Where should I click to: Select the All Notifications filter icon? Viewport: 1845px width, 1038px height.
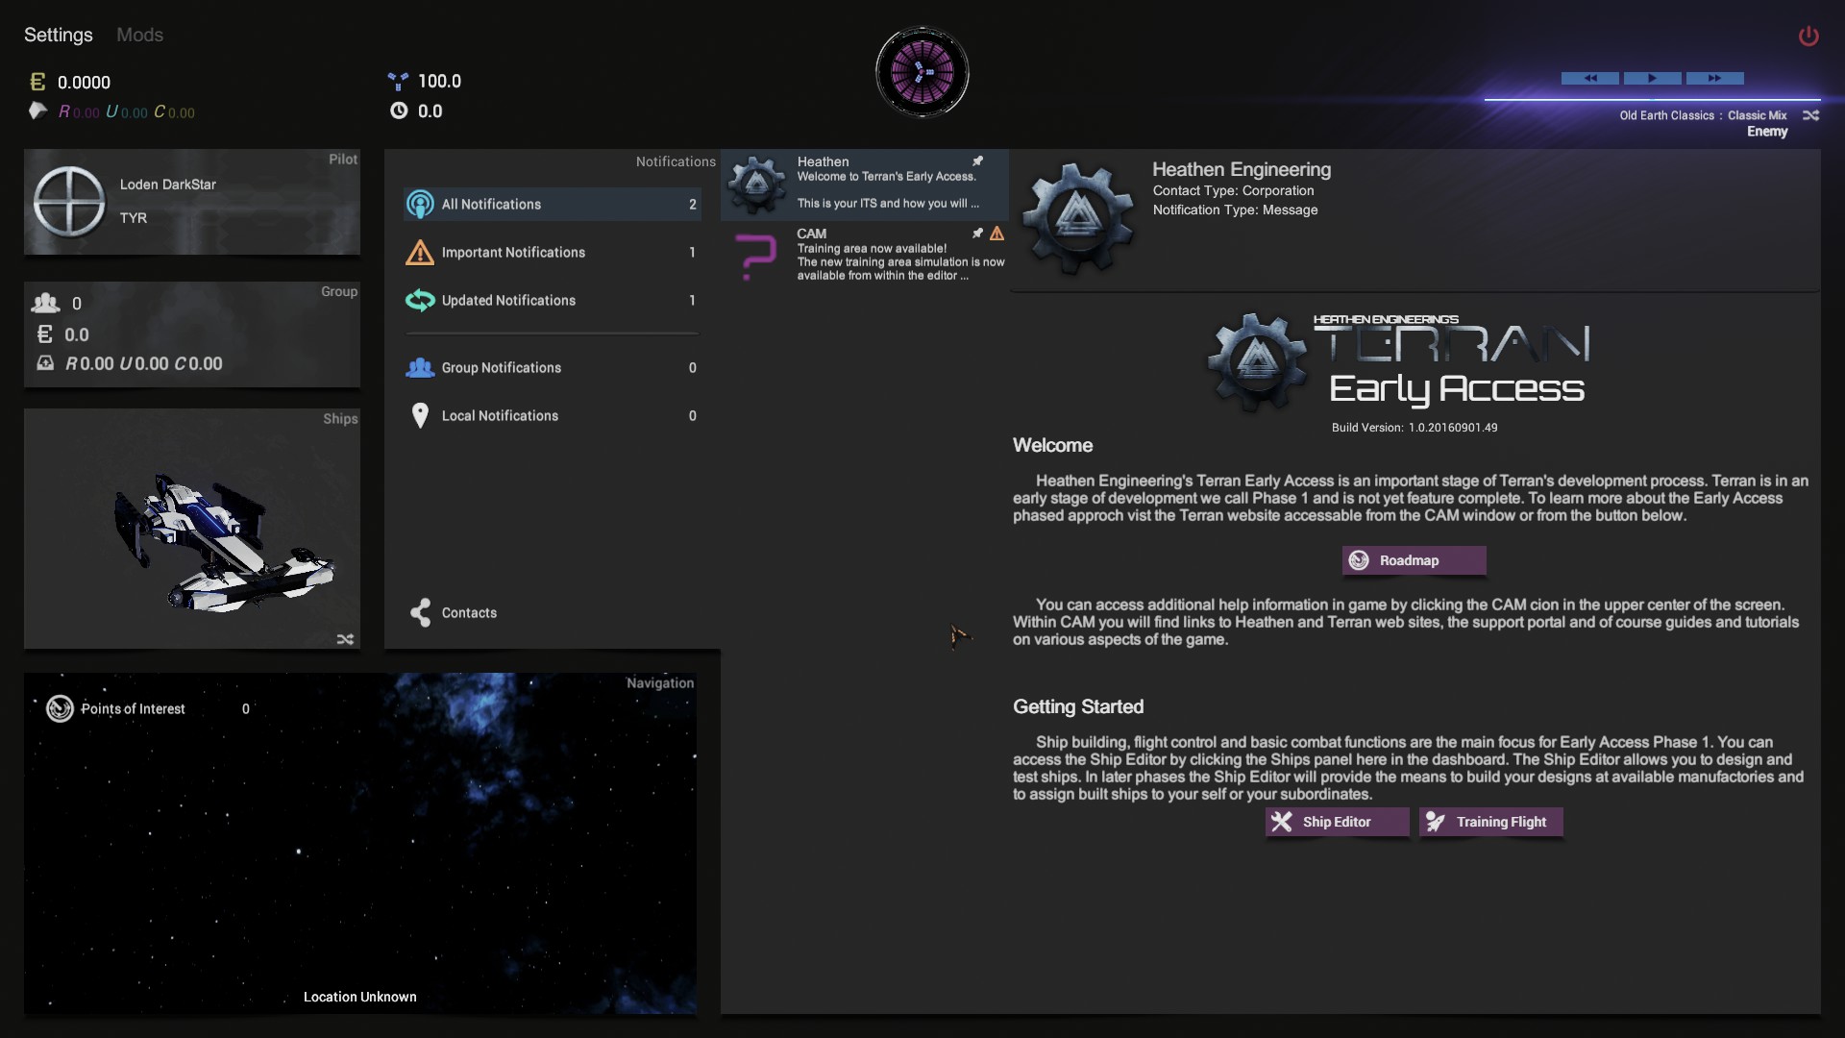click(x=420, y=204)
